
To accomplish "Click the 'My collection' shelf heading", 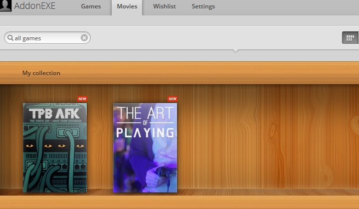I will (41, 73).
